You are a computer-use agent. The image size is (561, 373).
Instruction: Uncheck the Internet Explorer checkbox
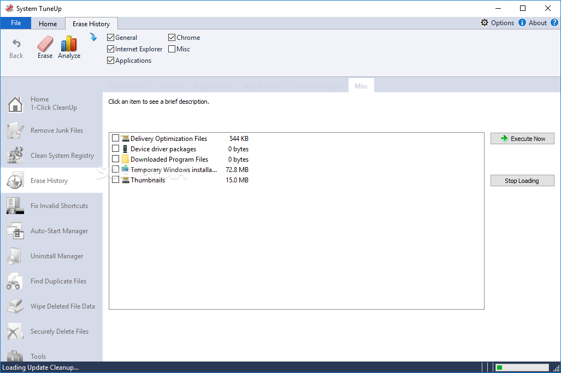tap(110, 49)
